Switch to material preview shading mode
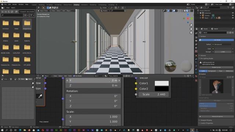 (x=187, y=11)
